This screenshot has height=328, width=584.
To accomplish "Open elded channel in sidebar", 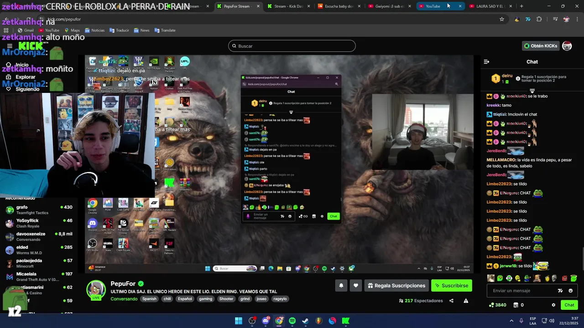I will pos(39,250).
